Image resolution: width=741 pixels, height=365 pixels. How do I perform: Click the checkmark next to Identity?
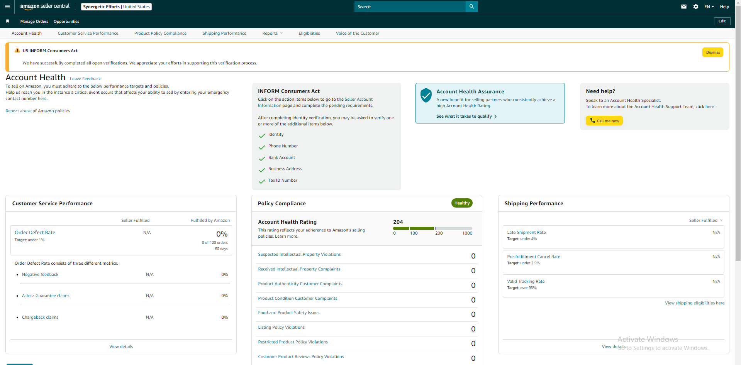pos(262,135)
